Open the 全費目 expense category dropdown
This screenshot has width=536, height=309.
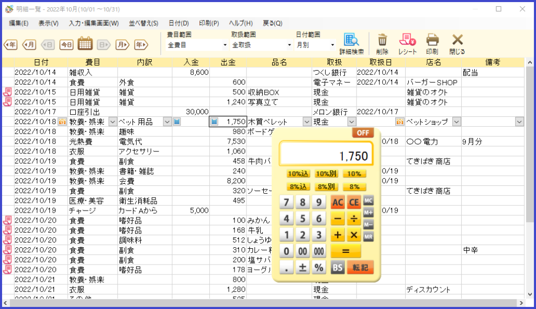(x=196, y=45)
